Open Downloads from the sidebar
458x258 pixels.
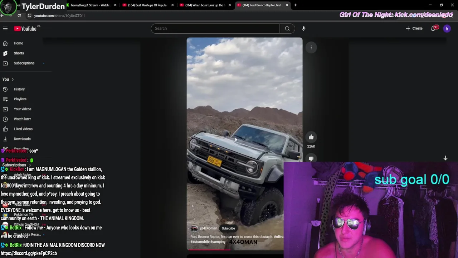pyautogui.click(x=22, y=139)
